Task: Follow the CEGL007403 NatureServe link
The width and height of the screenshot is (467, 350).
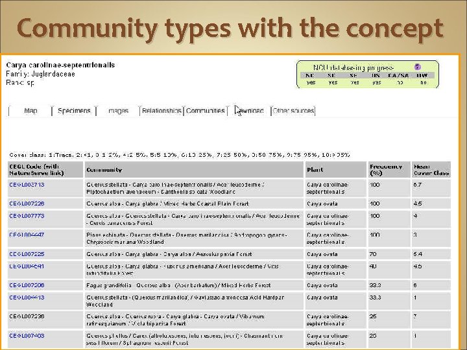Action: [27, 336]
